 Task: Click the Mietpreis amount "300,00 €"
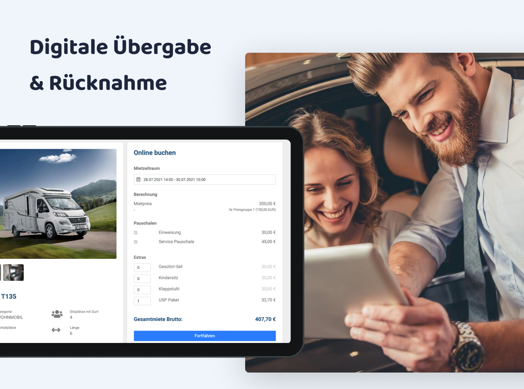point(267,204)
